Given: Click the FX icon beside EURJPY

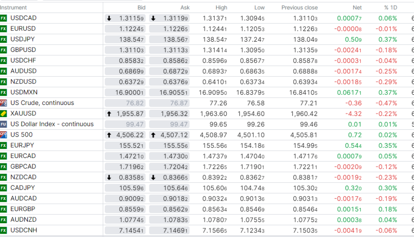Looking at the screenshot, I should pyautogui.click(x=4, y=145).
